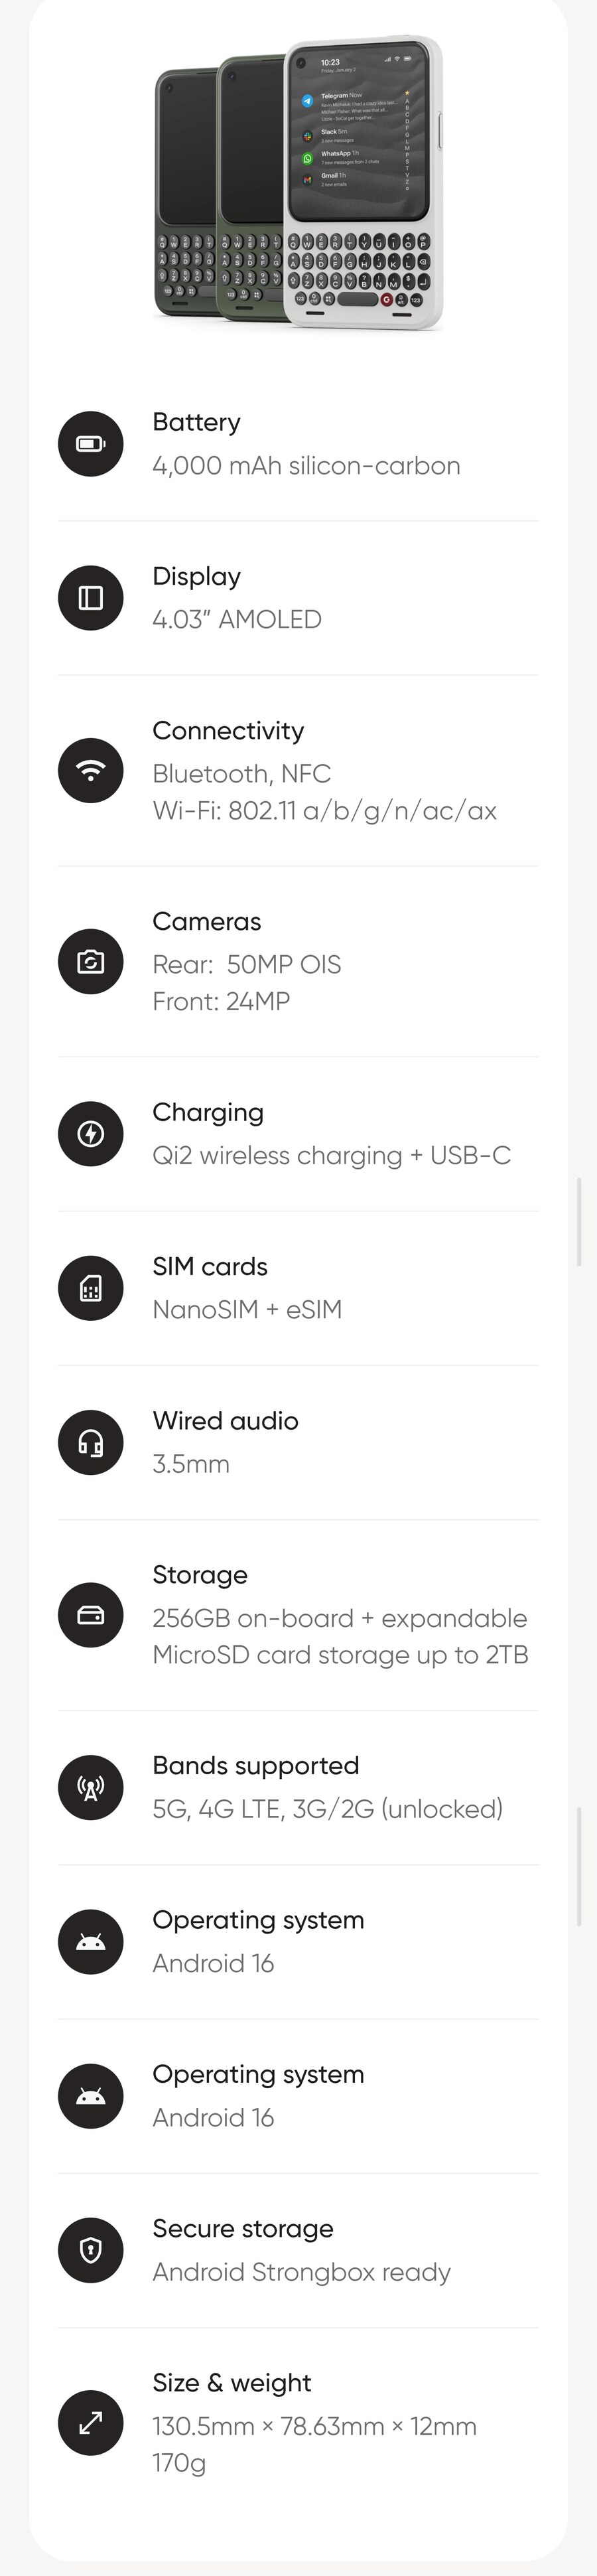Select the Bands supported antenna icon
The width and height of the screenshot is (597, 2576).
(90, 1788)
